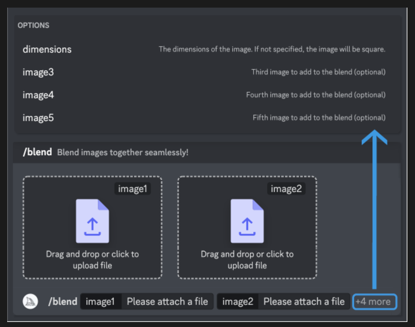Click the image1 parameter tag in message bar
The height and width of the screenshot is (327, 415).
tap(101, 301)
